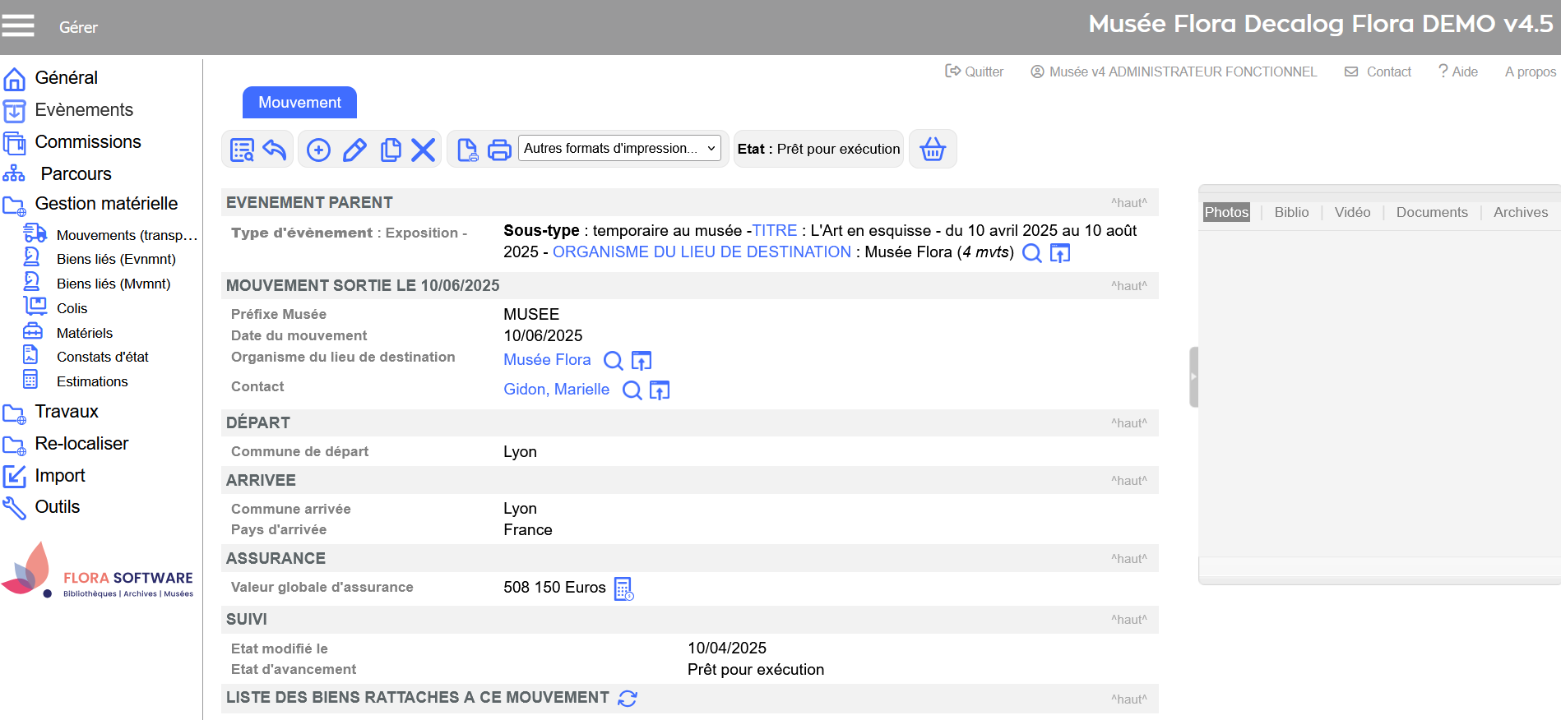1561x720 pixels.
Task: Click Quitter to log out
Action: pos(975,72)
